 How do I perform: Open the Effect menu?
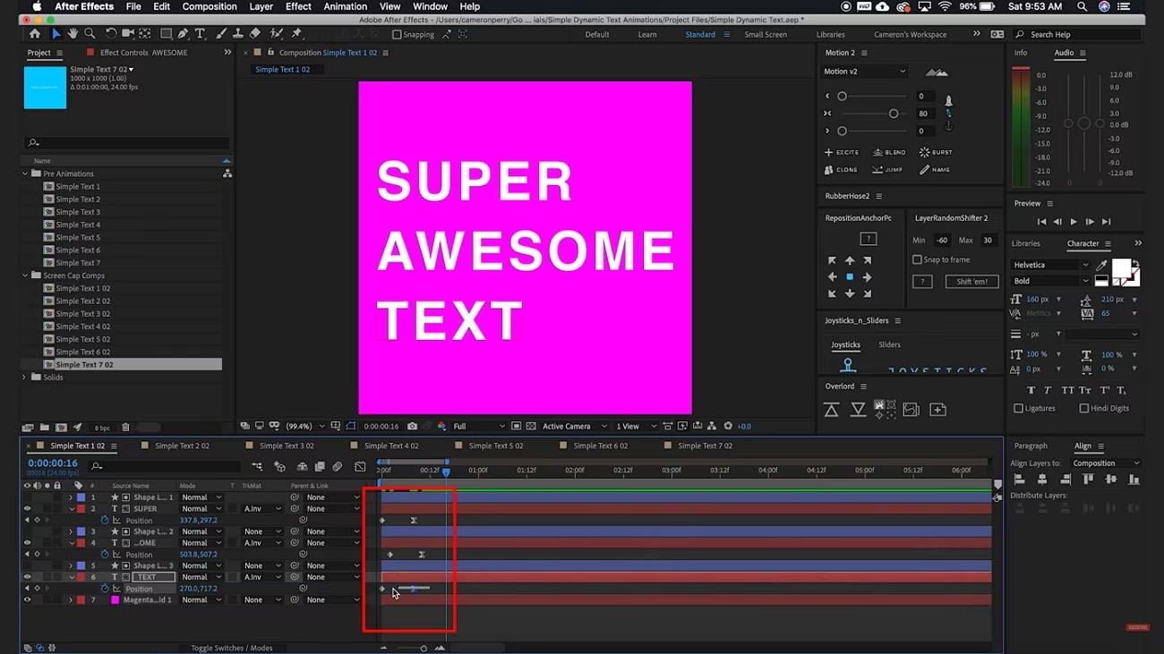click(x=298, y=6)
